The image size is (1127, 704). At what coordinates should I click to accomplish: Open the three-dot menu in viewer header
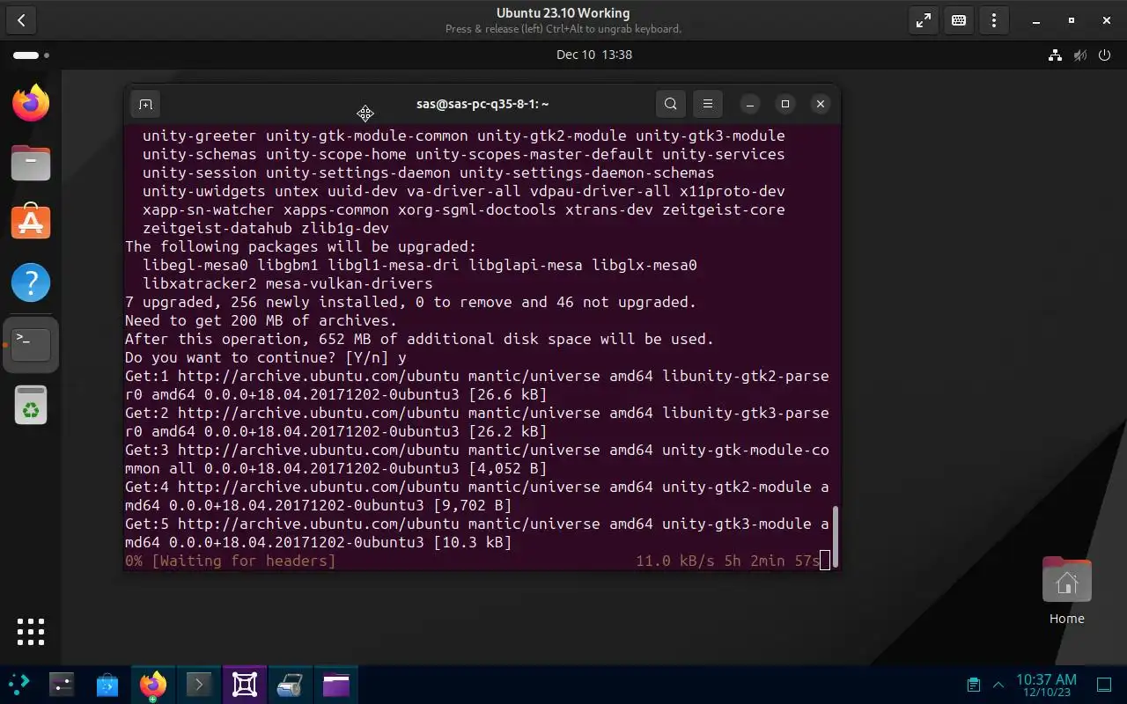pos(994,20)
